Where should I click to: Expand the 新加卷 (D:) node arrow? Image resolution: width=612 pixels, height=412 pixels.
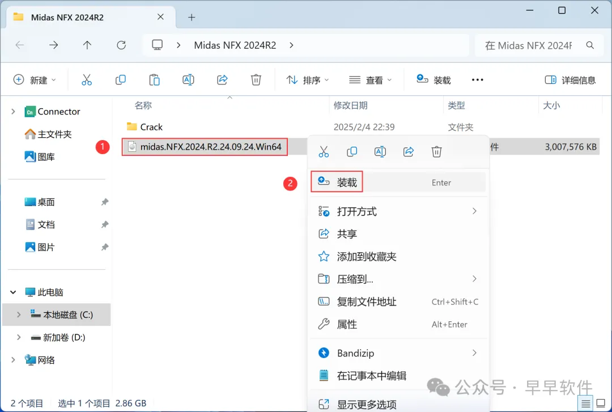click(18, 337)
